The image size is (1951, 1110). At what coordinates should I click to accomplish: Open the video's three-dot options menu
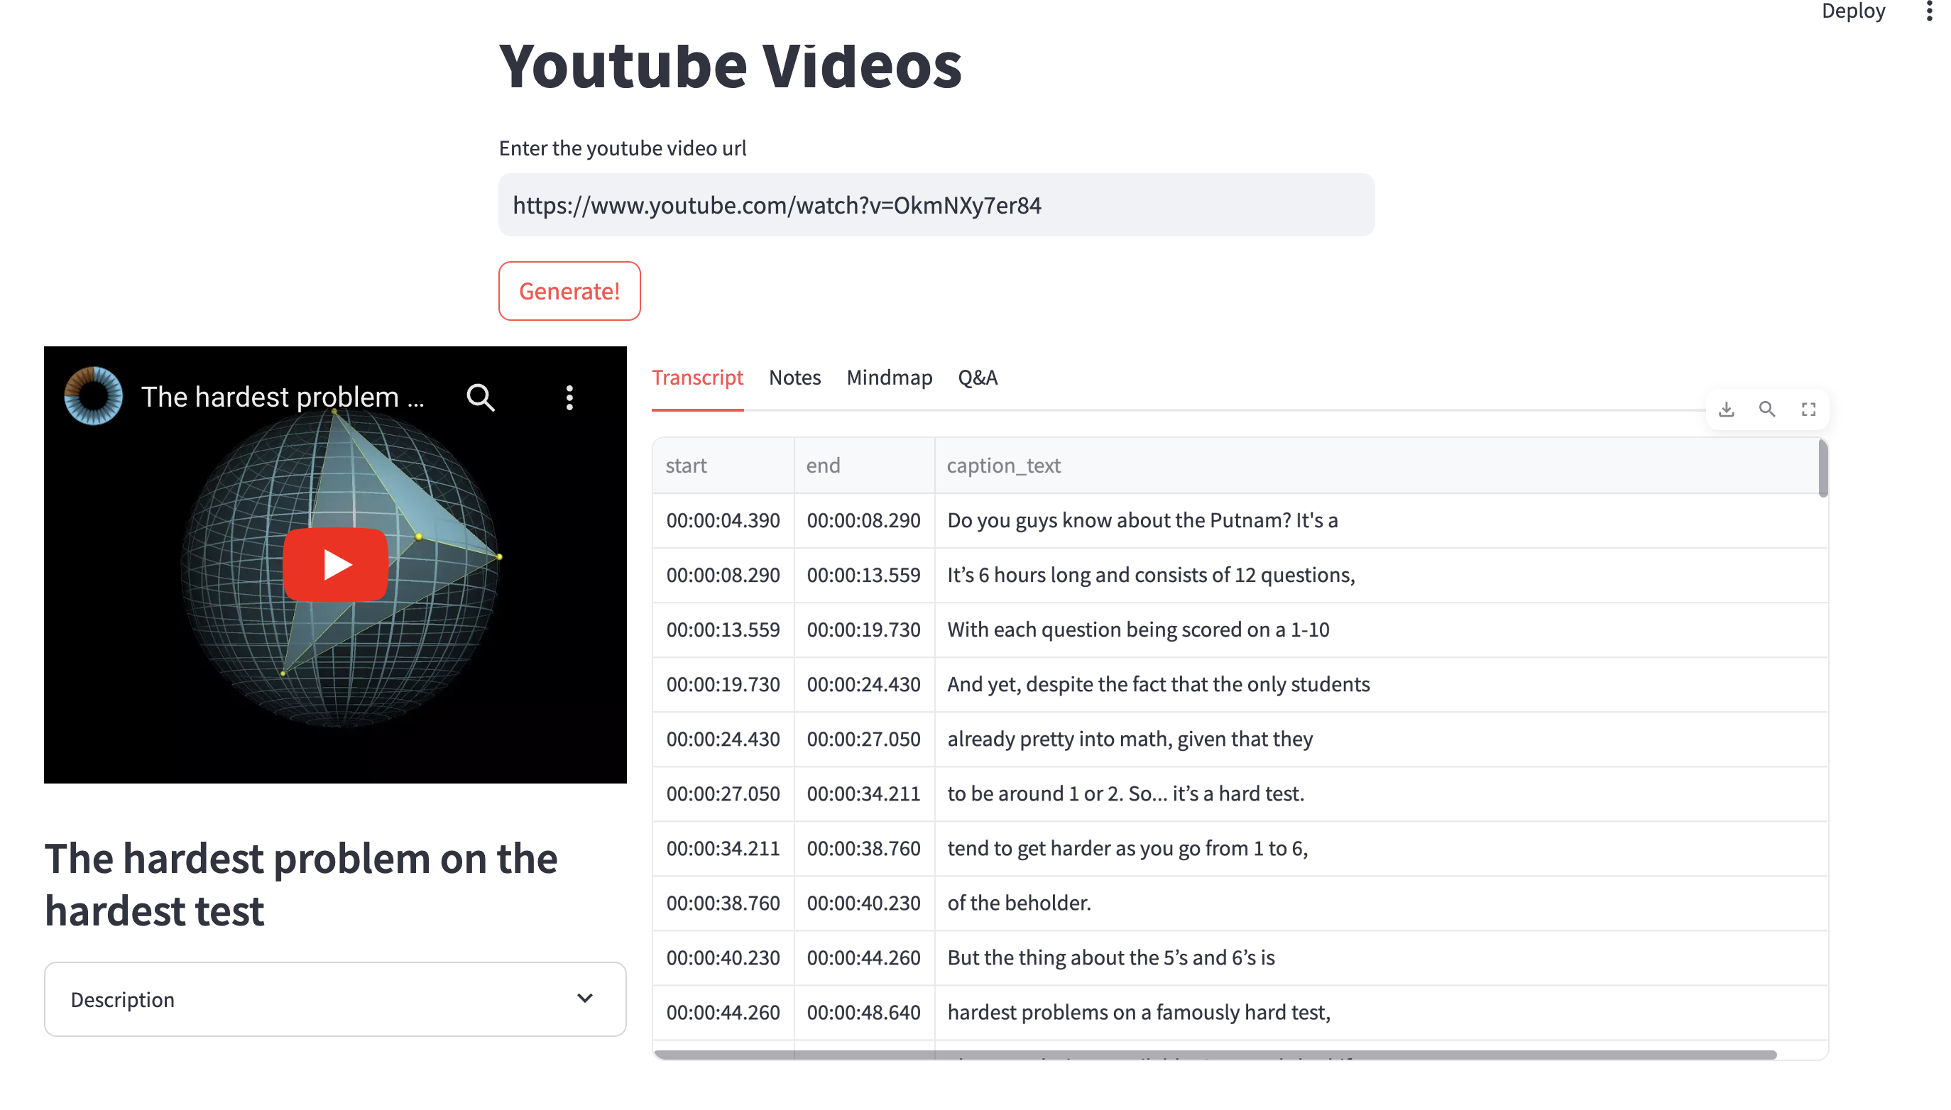[x=569, y=397]
